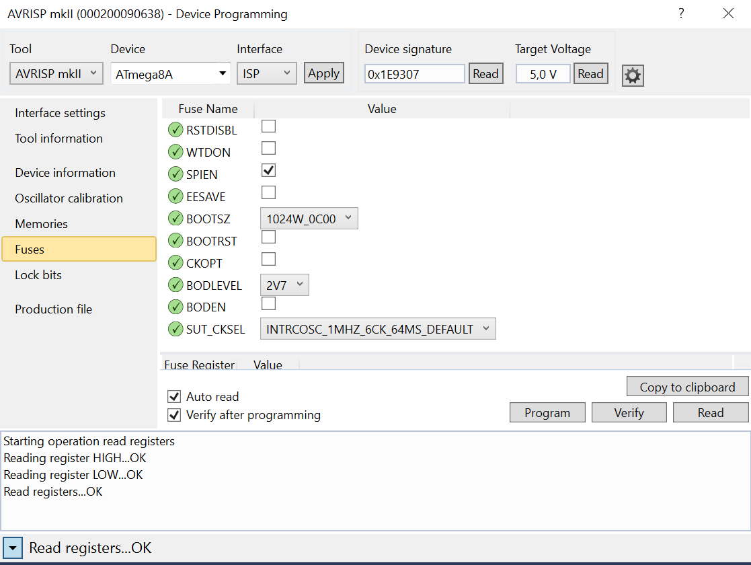Click the SUT_CKSEL fuse name
The image size is (751, 565).
point(216,329)
